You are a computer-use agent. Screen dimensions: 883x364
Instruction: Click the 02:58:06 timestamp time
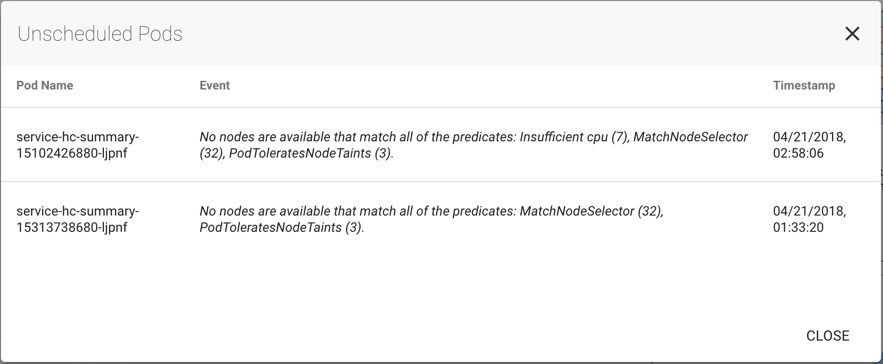click(798, 154)
